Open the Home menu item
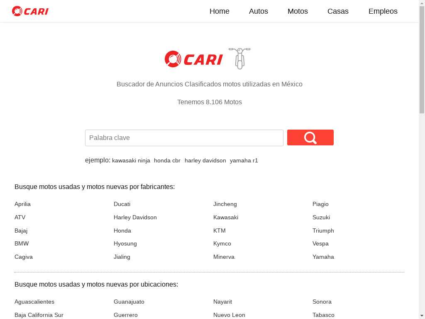Viewport: 425px width, 319px height. [x=220, y=11]
